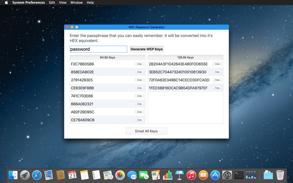Select the 741C703E66 key row
The width and height of the screenshot is (293, 183).
click(x=107, y=96)
